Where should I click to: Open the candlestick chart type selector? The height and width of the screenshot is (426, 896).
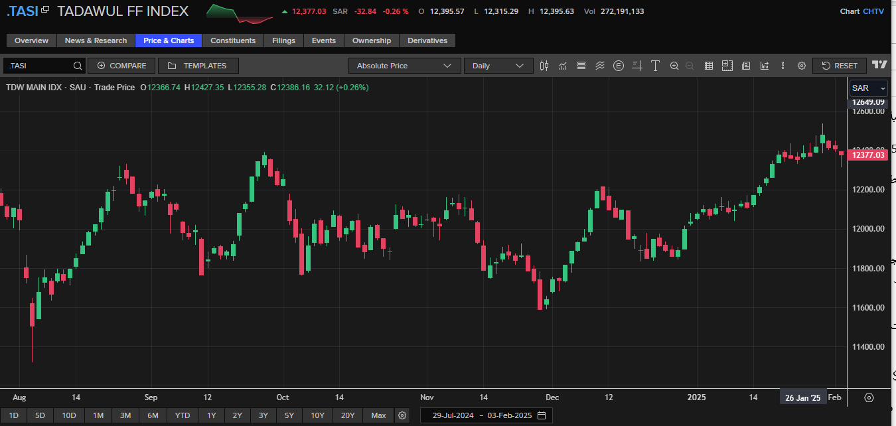544,66
